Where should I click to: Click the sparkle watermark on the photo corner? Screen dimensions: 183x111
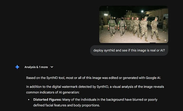(x=165, y=40)
